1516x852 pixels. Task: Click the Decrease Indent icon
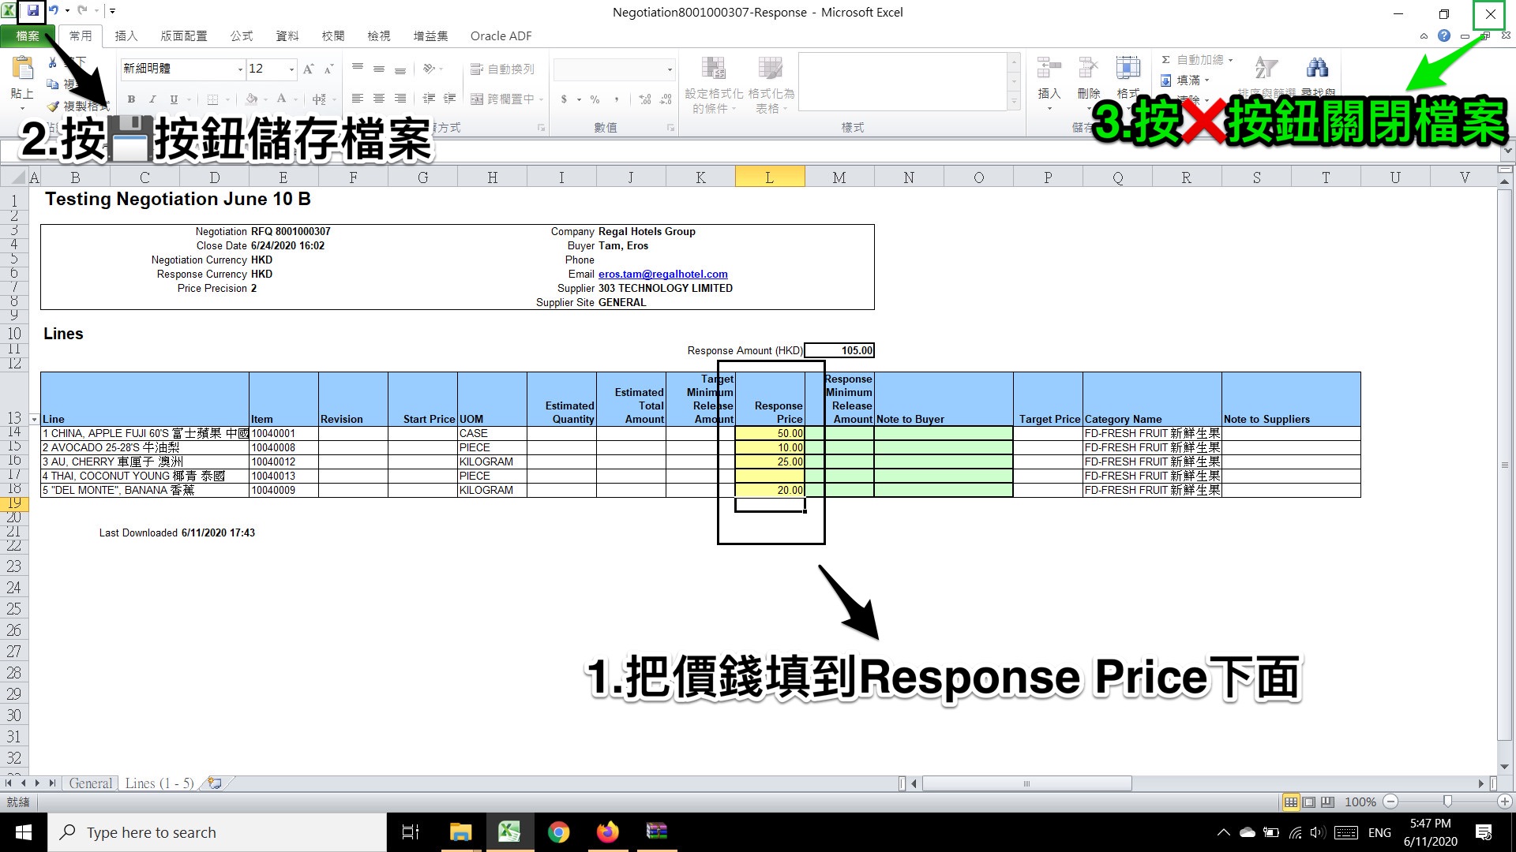(429, 99)
